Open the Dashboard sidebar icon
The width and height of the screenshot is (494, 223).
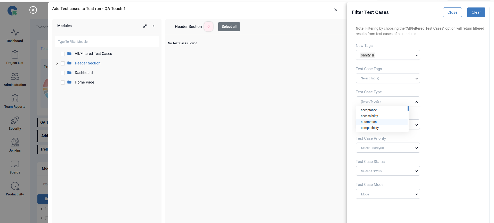click(x=15, y=36)
